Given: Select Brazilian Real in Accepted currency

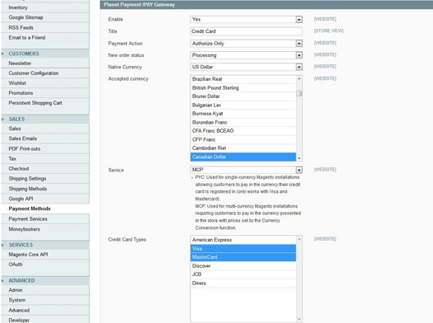Looking at the screenshot, I should click(243, 79).
